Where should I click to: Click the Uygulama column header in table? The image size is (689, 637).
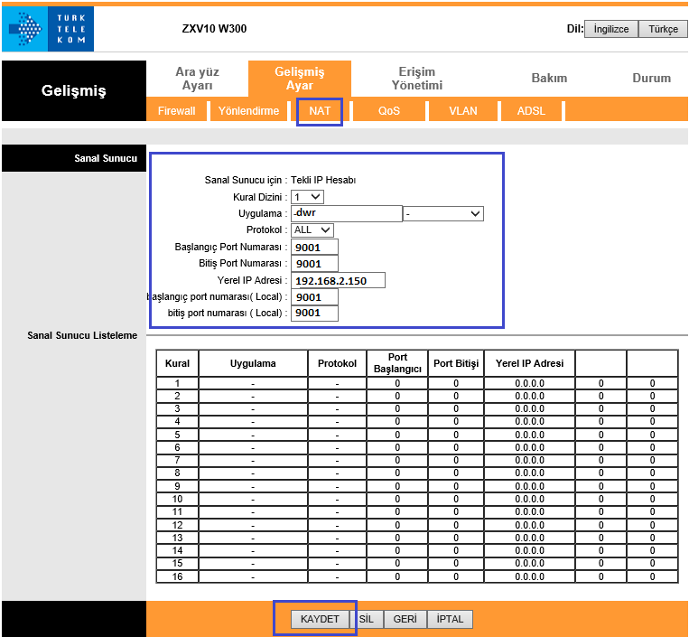(x=253, y=363)
